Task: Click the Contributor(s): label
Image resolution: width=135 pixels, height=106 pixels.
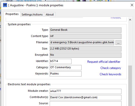Action: click(39, 97)
